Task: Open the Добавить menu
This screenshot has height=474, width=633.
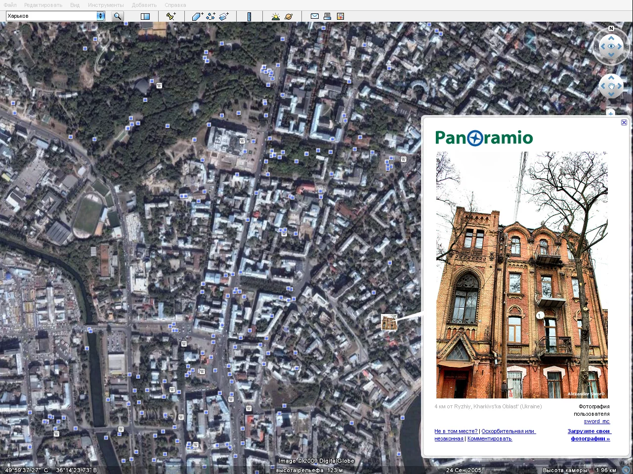Action: coord(144,5)
